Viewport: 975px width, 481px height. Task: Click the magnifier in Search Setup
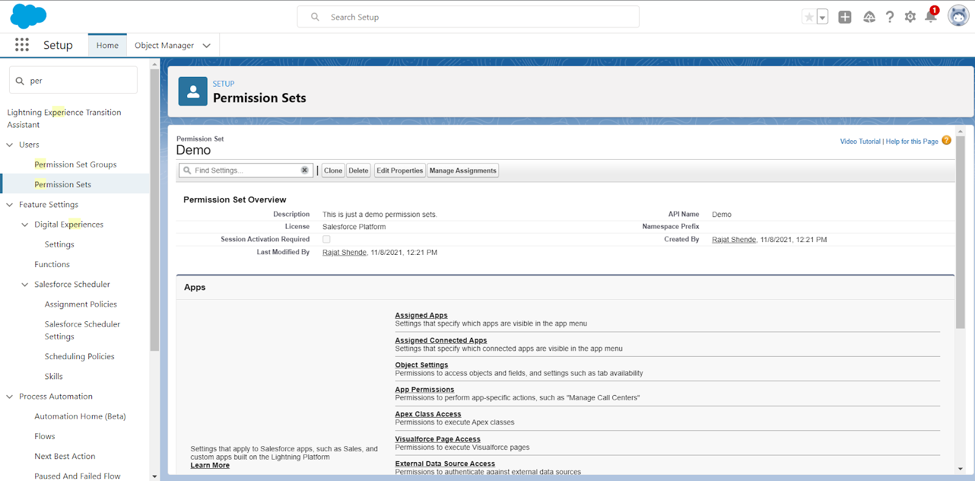315,17
